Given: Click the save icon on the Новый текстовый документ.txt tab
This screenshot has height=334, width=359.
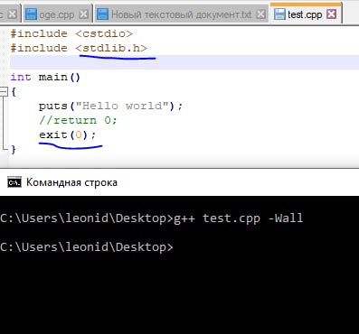Looking at the screenshot, I should (x=102, y=14).
